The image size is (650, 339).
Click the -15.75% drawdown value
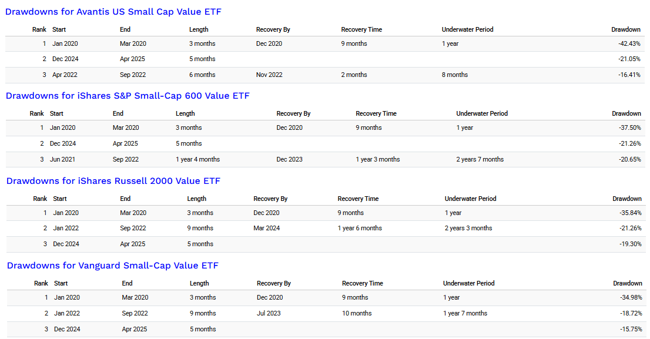pos(631,329)
